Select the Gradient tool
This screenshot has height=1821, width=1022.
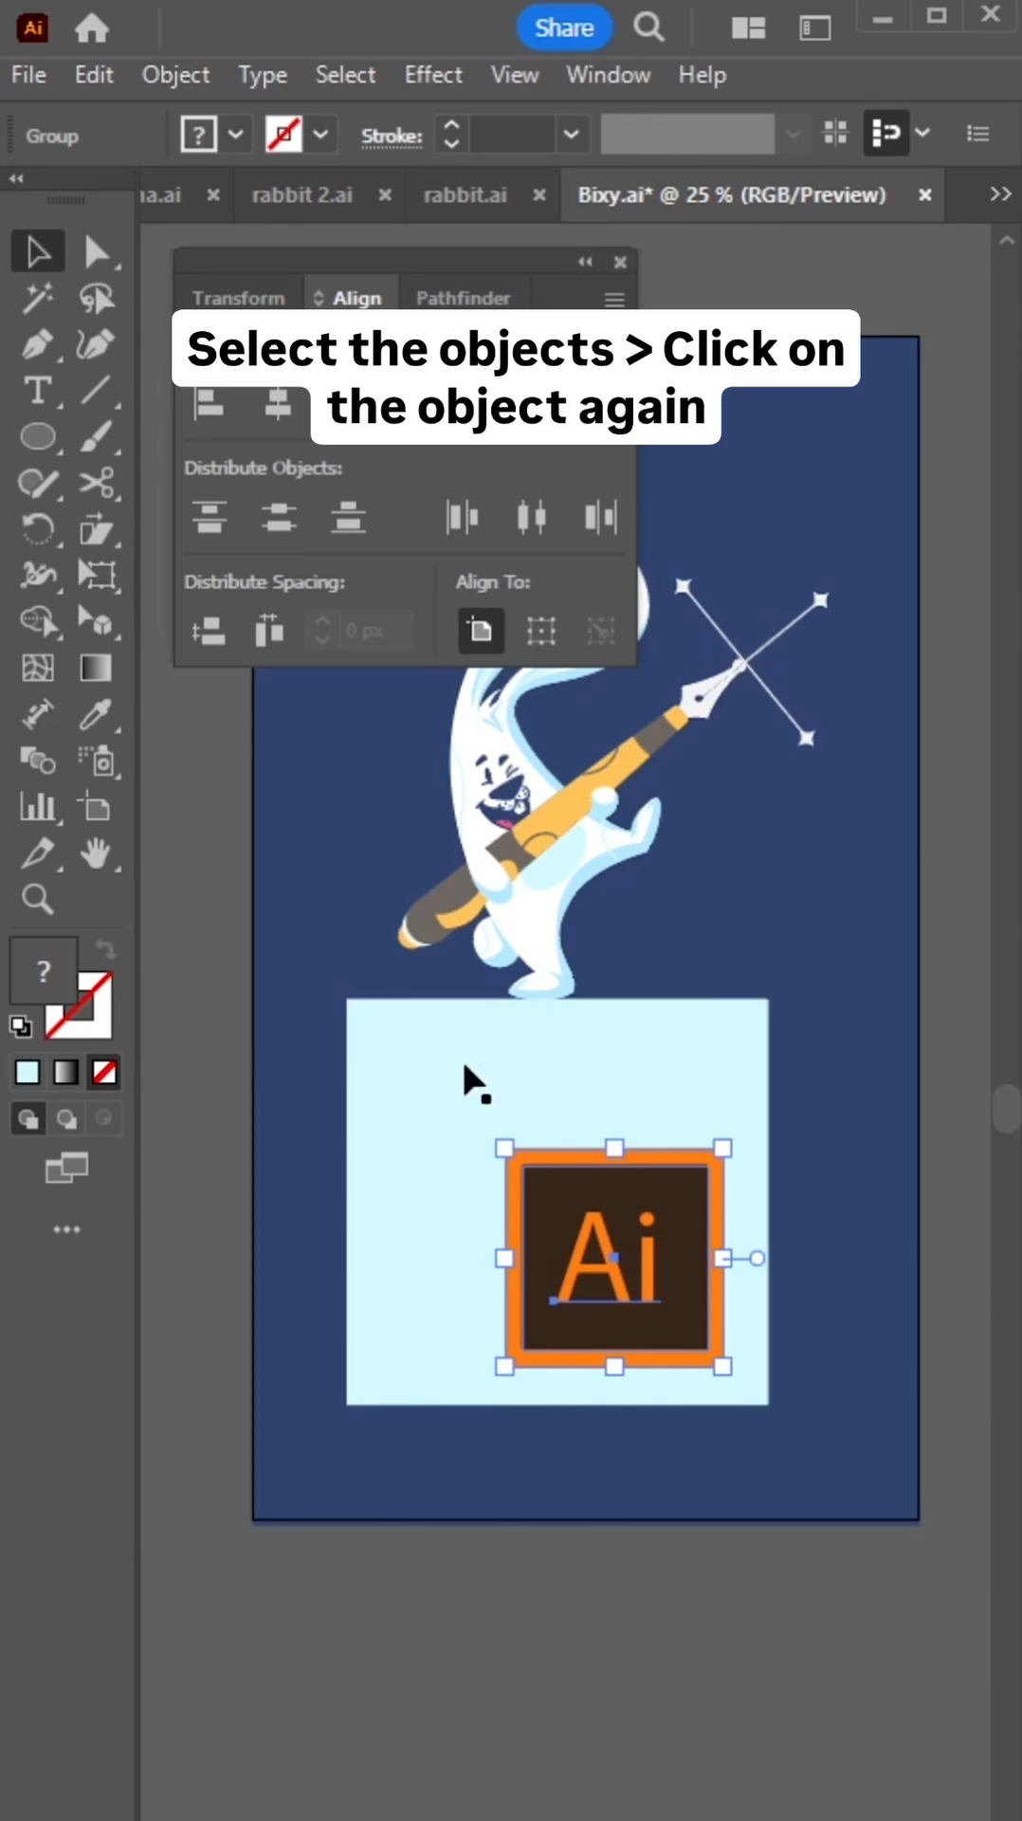click(96, 668)
